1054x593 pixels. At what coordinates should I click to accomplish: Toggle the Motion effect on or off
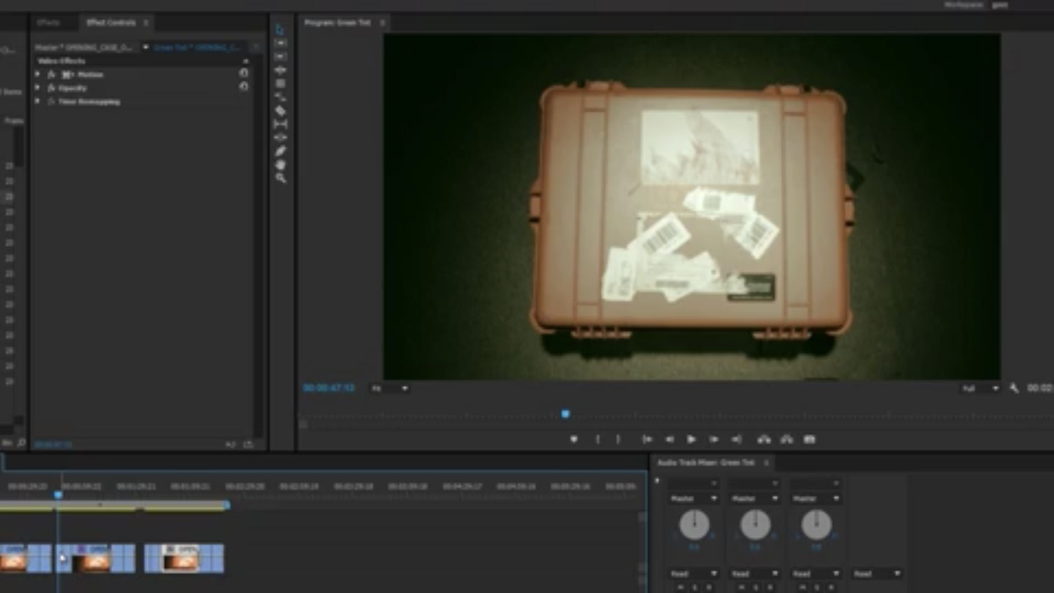51,74
